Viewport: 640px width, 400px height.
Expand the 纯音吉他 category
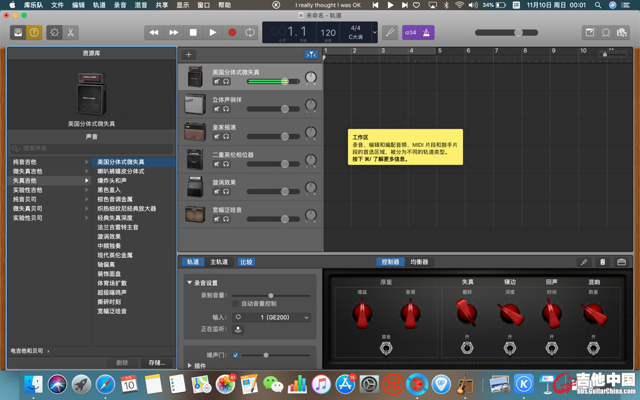(86, 162)
